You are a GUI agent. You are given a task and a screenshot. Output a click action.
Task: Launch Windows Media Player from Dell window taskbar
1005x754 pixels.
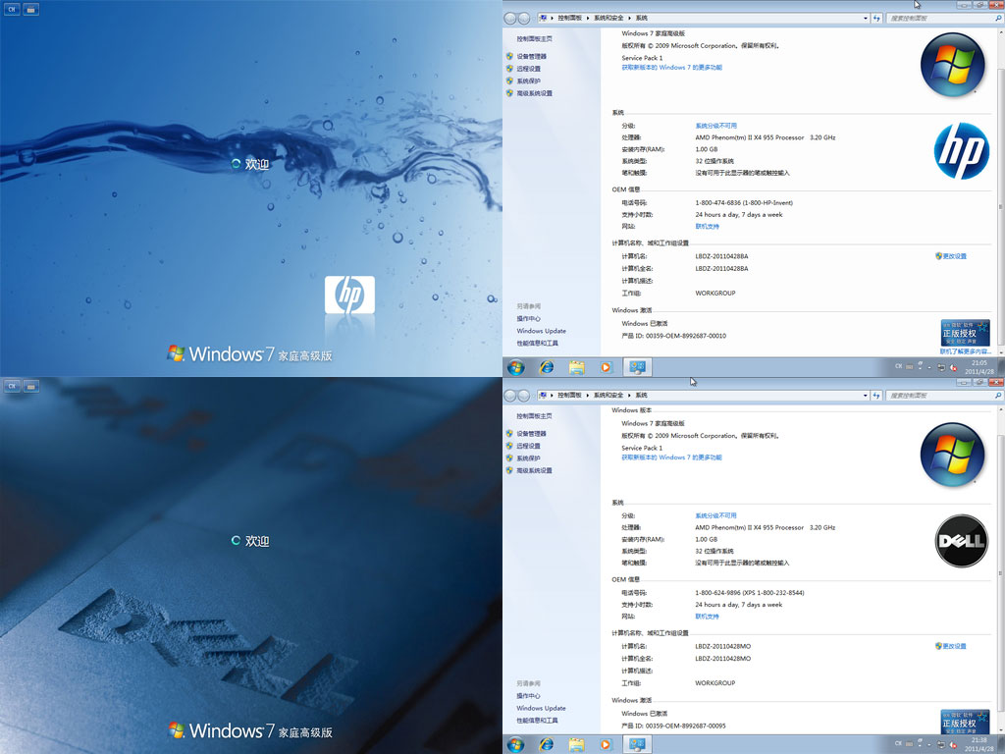tap(606, 744)
